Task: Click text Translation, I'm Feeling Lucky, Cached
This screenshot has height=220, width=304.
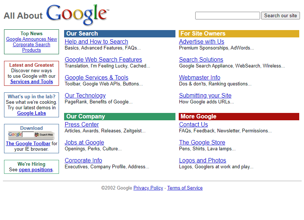Action: click(x=107, y=66)
